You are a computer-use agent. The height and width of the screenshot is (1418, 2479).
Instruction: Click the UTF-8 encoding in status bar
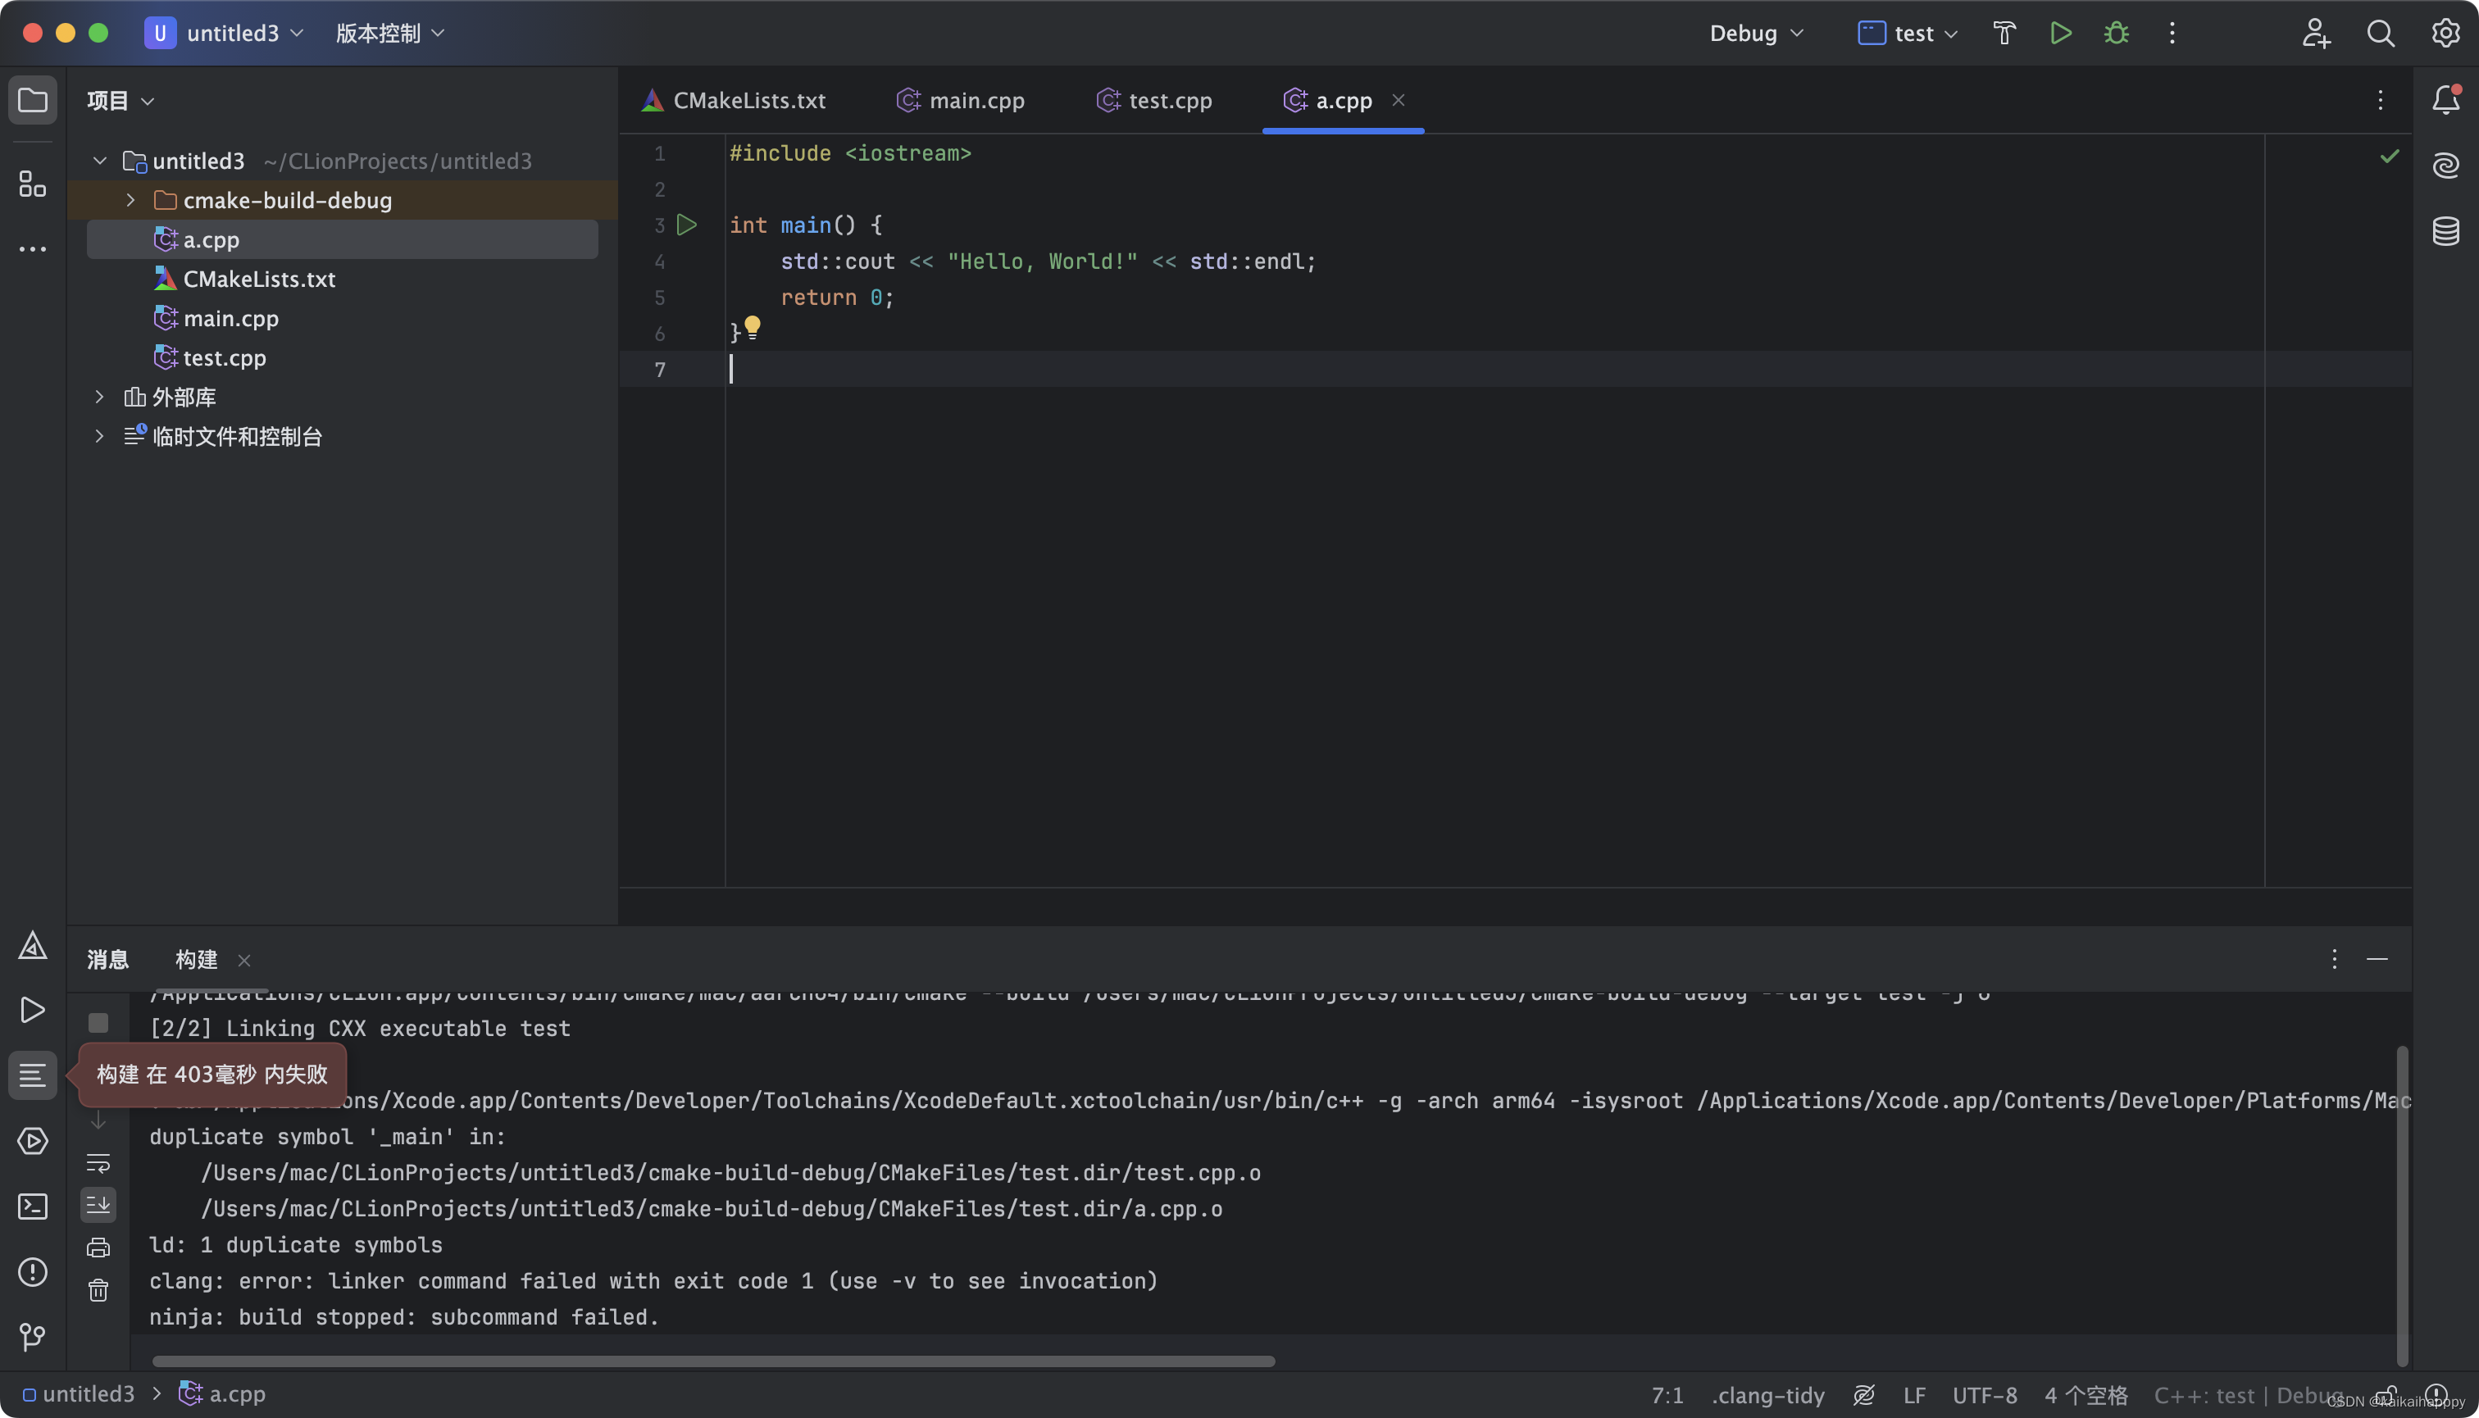click(1984, 1394)
